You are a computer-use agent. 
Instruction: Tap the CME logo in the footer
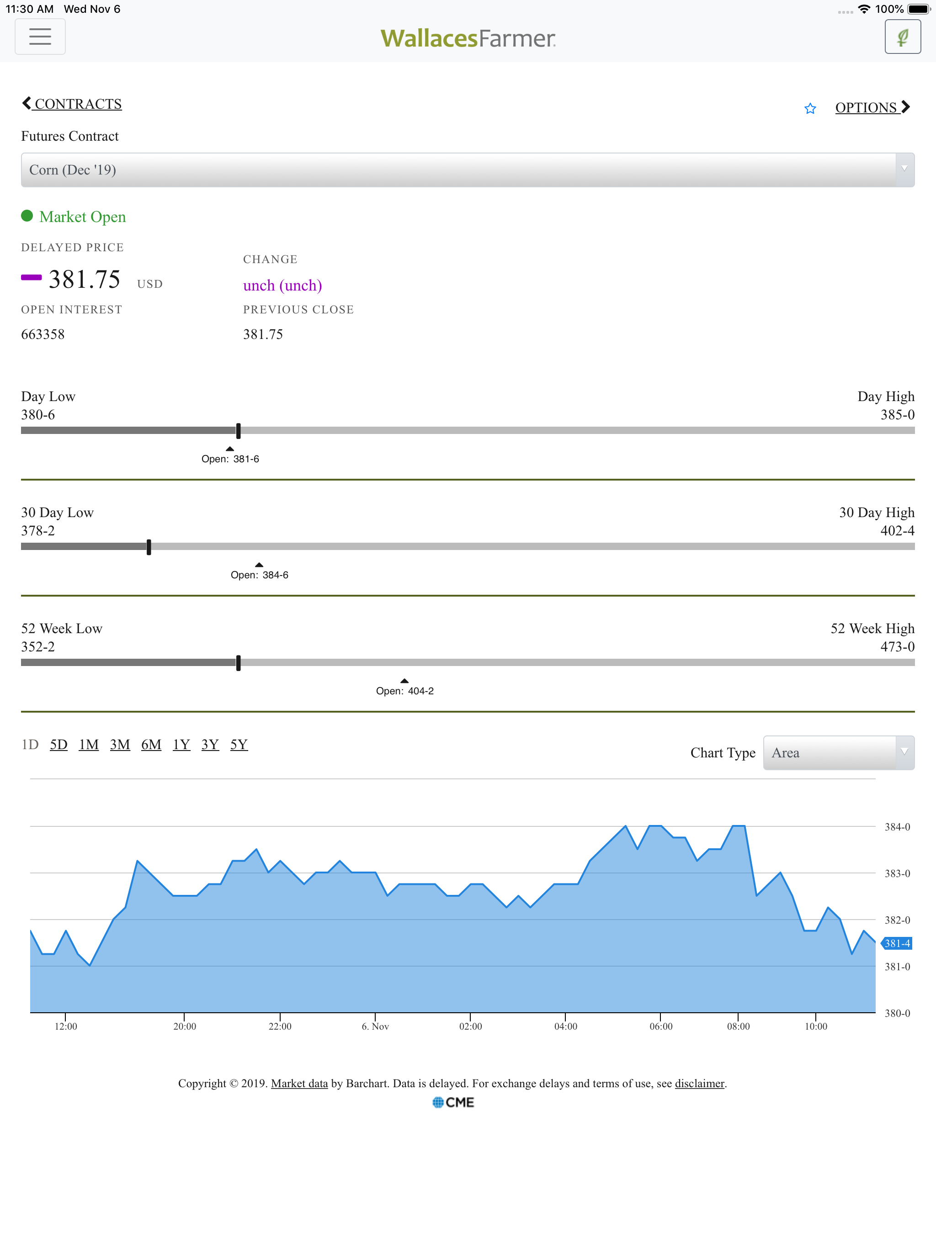pos(453,1102)
